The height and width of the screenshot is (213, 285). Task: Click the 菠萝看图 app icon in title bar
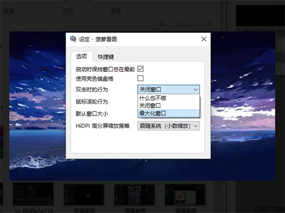coord(73,39)
